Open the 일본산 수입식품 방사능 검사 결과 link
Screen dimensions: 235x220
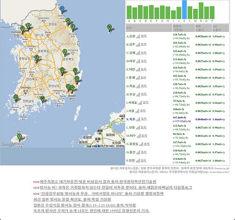(85, 205)
